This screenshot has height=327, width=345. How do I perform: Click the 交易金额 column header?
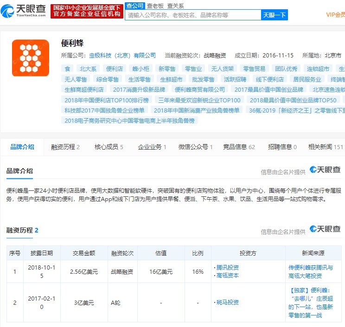(x=84, y=253)
